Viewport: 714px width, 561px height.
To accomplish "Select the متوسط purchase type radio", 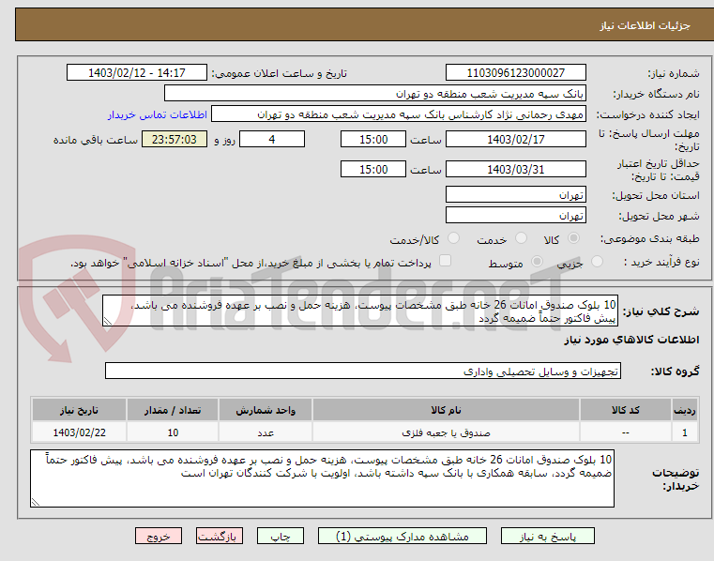I will [x=538, y=262].
